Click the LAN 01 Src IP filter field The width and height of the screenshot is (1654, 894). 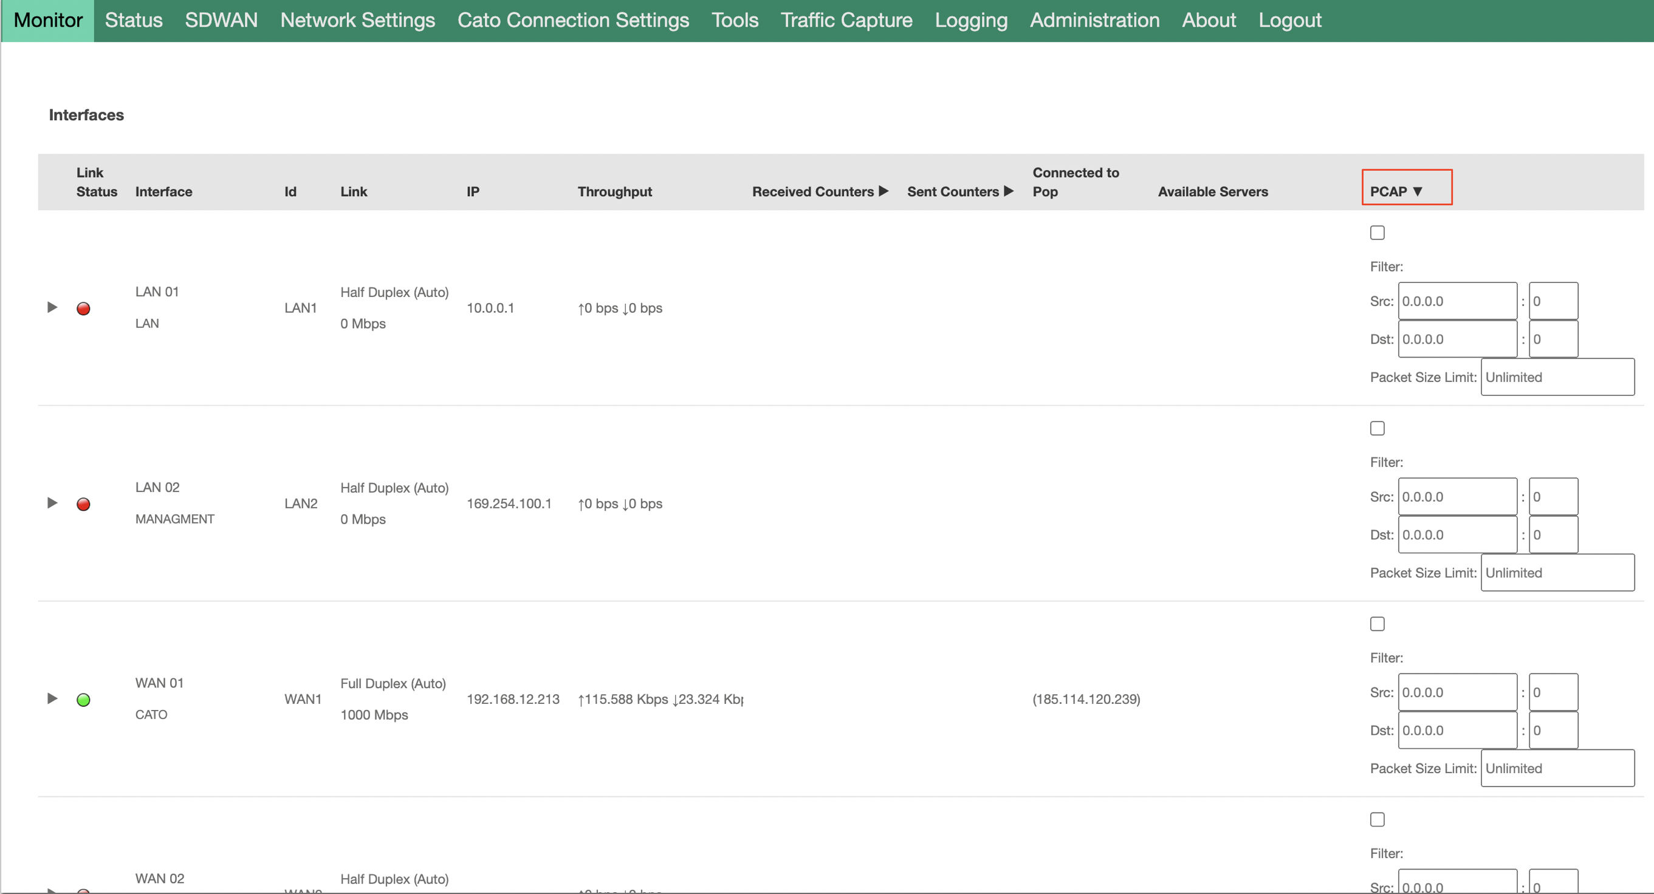tap(1458, 301)
